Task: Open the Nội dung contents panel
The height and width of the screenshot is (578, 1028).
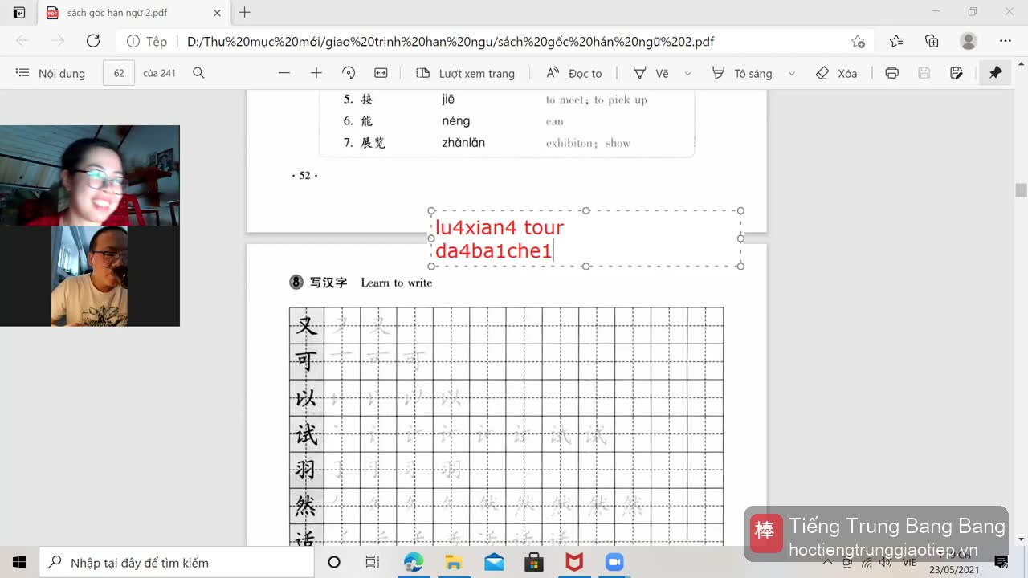Action: [50, 73]
